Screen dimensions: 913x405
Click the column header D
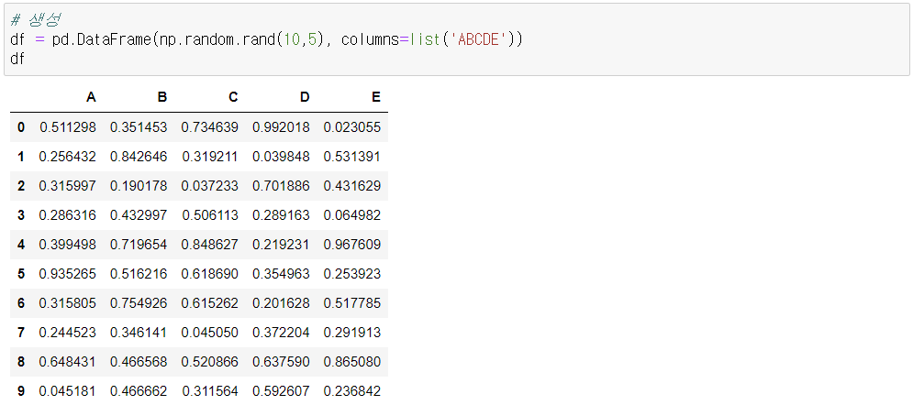[305, 97]
